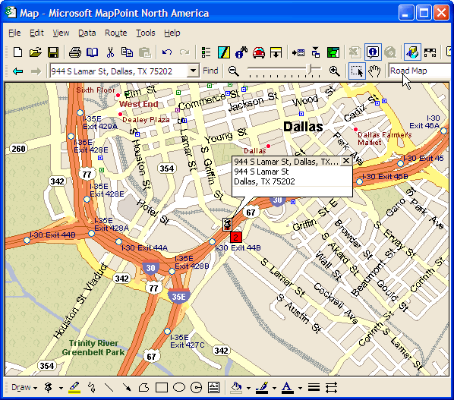
Task: Select the Text Box drawing tool
Action: click(x=213, y=388)
